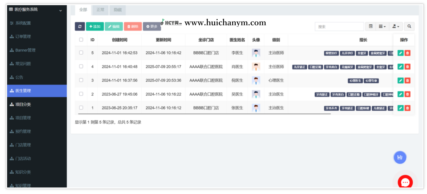Click the edit pencil for 张医生
Image resolution: width=427 pixels, height=194 pixels.
click(x=400, y=108)
